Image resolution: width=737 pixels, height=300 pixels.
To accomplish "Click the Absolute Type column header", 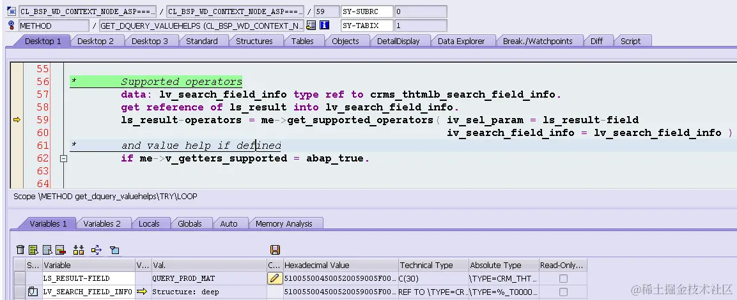I will point(504,266).
